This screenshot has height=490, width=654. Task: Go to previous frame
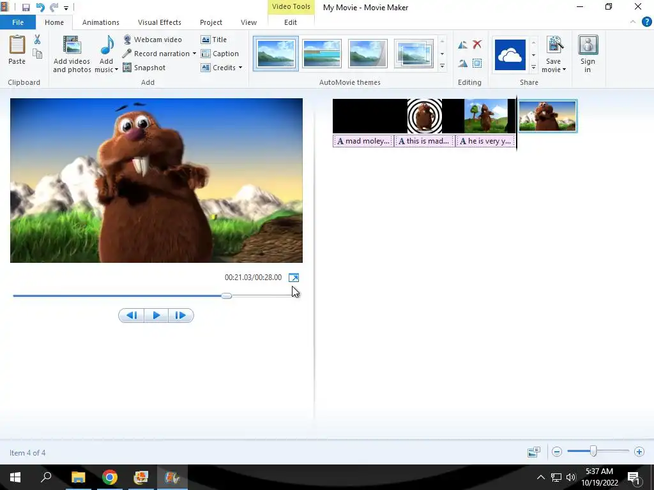click(x=132, y=315)
